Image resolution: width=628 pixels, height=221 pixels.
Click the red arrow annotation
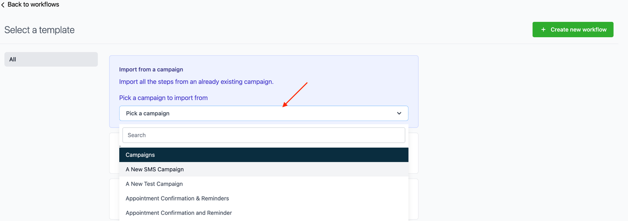coord(295,95)
